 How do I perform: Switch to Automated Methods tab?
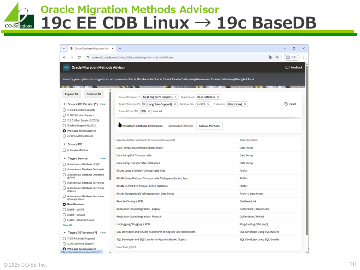[181, 126]
